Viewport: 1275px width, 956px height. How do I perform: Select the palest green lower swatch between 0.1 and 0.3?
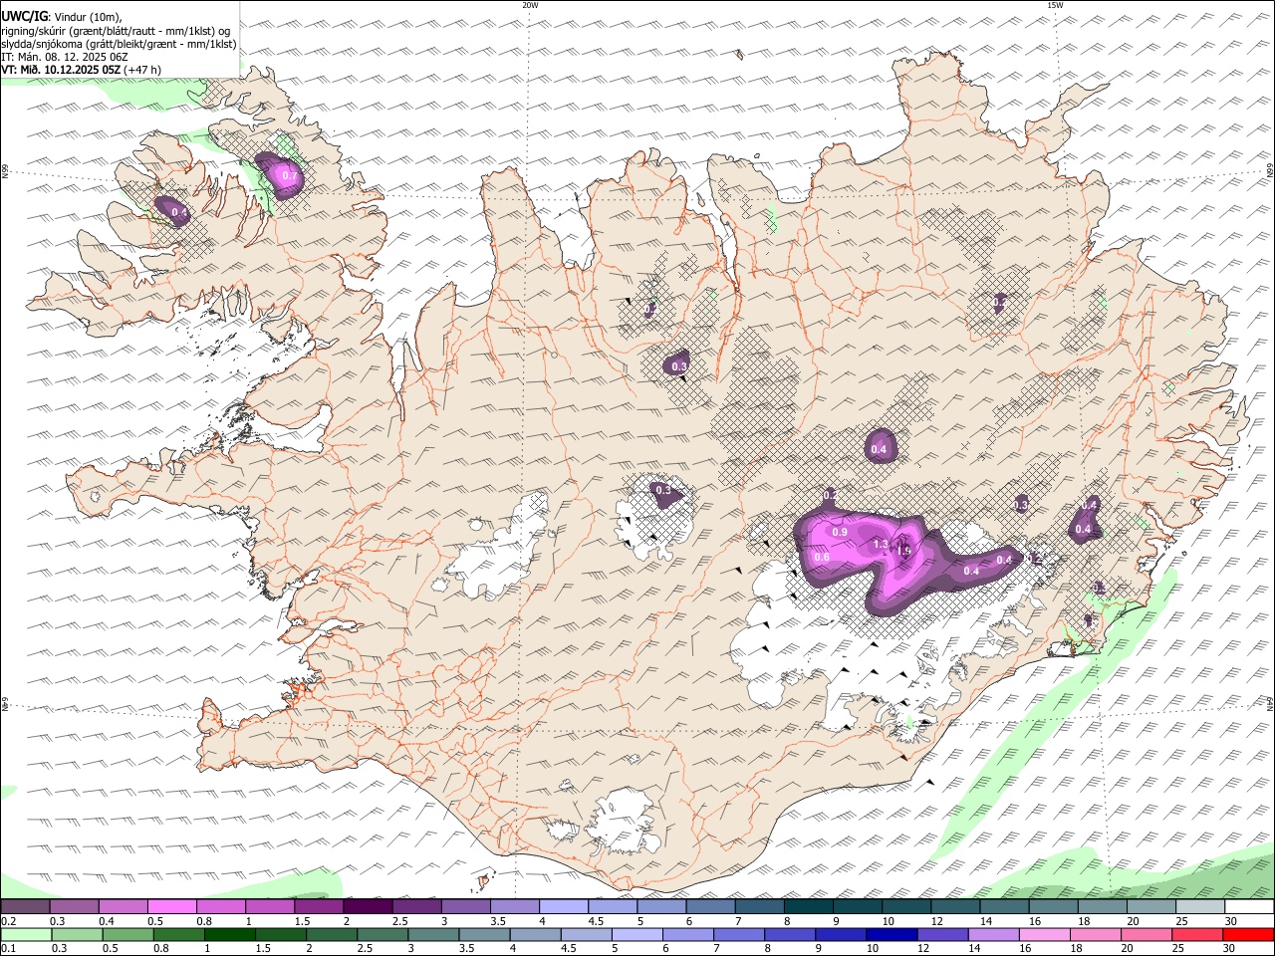pyautogui.click(x=26, y=935)
